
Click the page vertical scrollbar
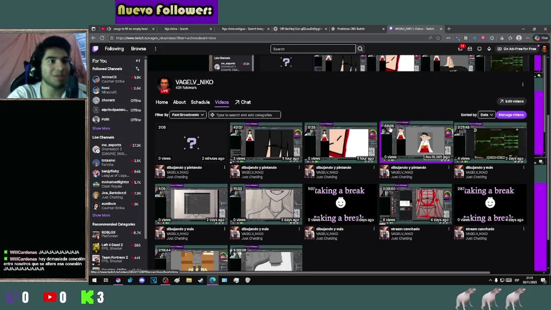pyautogui.click(x=548, y=177)
